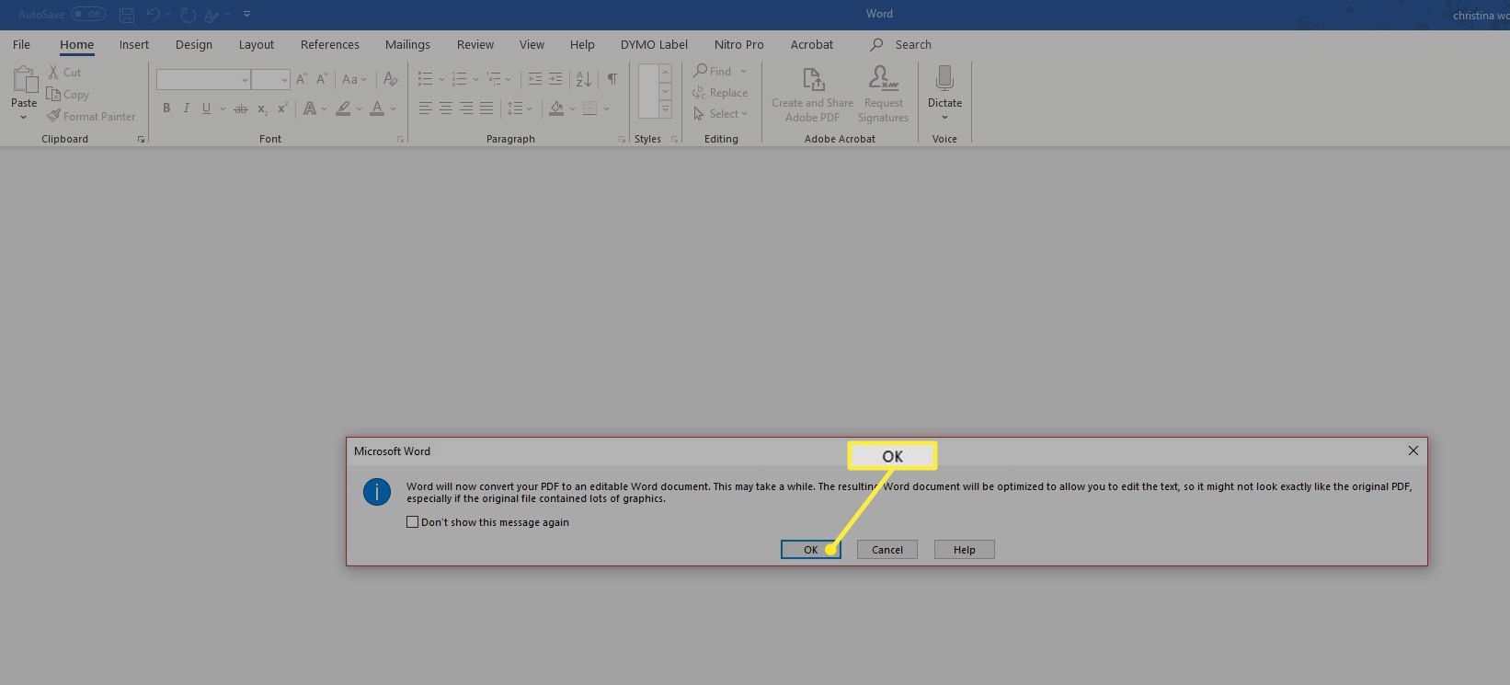Click the Paste icon

(24, 80)
